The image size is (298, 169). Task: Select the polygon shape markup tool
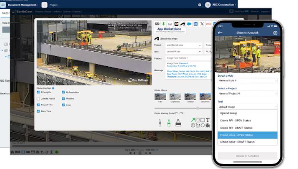(x=198, y=125)
